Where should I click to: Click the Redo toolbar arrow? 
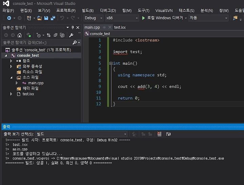click(73, 18)
